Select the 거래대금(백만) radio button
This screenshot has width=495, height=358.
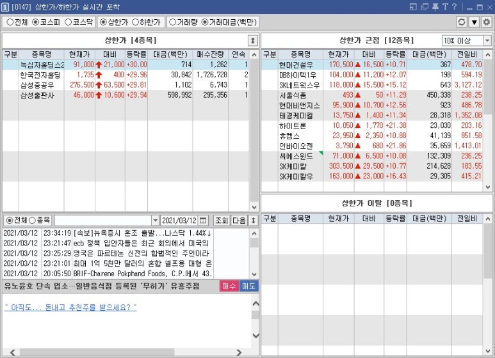205,22
